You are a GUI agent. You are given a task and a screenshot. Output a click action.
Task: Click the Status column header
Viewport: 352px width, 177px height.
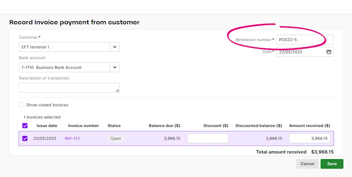(x=114, y=126)
